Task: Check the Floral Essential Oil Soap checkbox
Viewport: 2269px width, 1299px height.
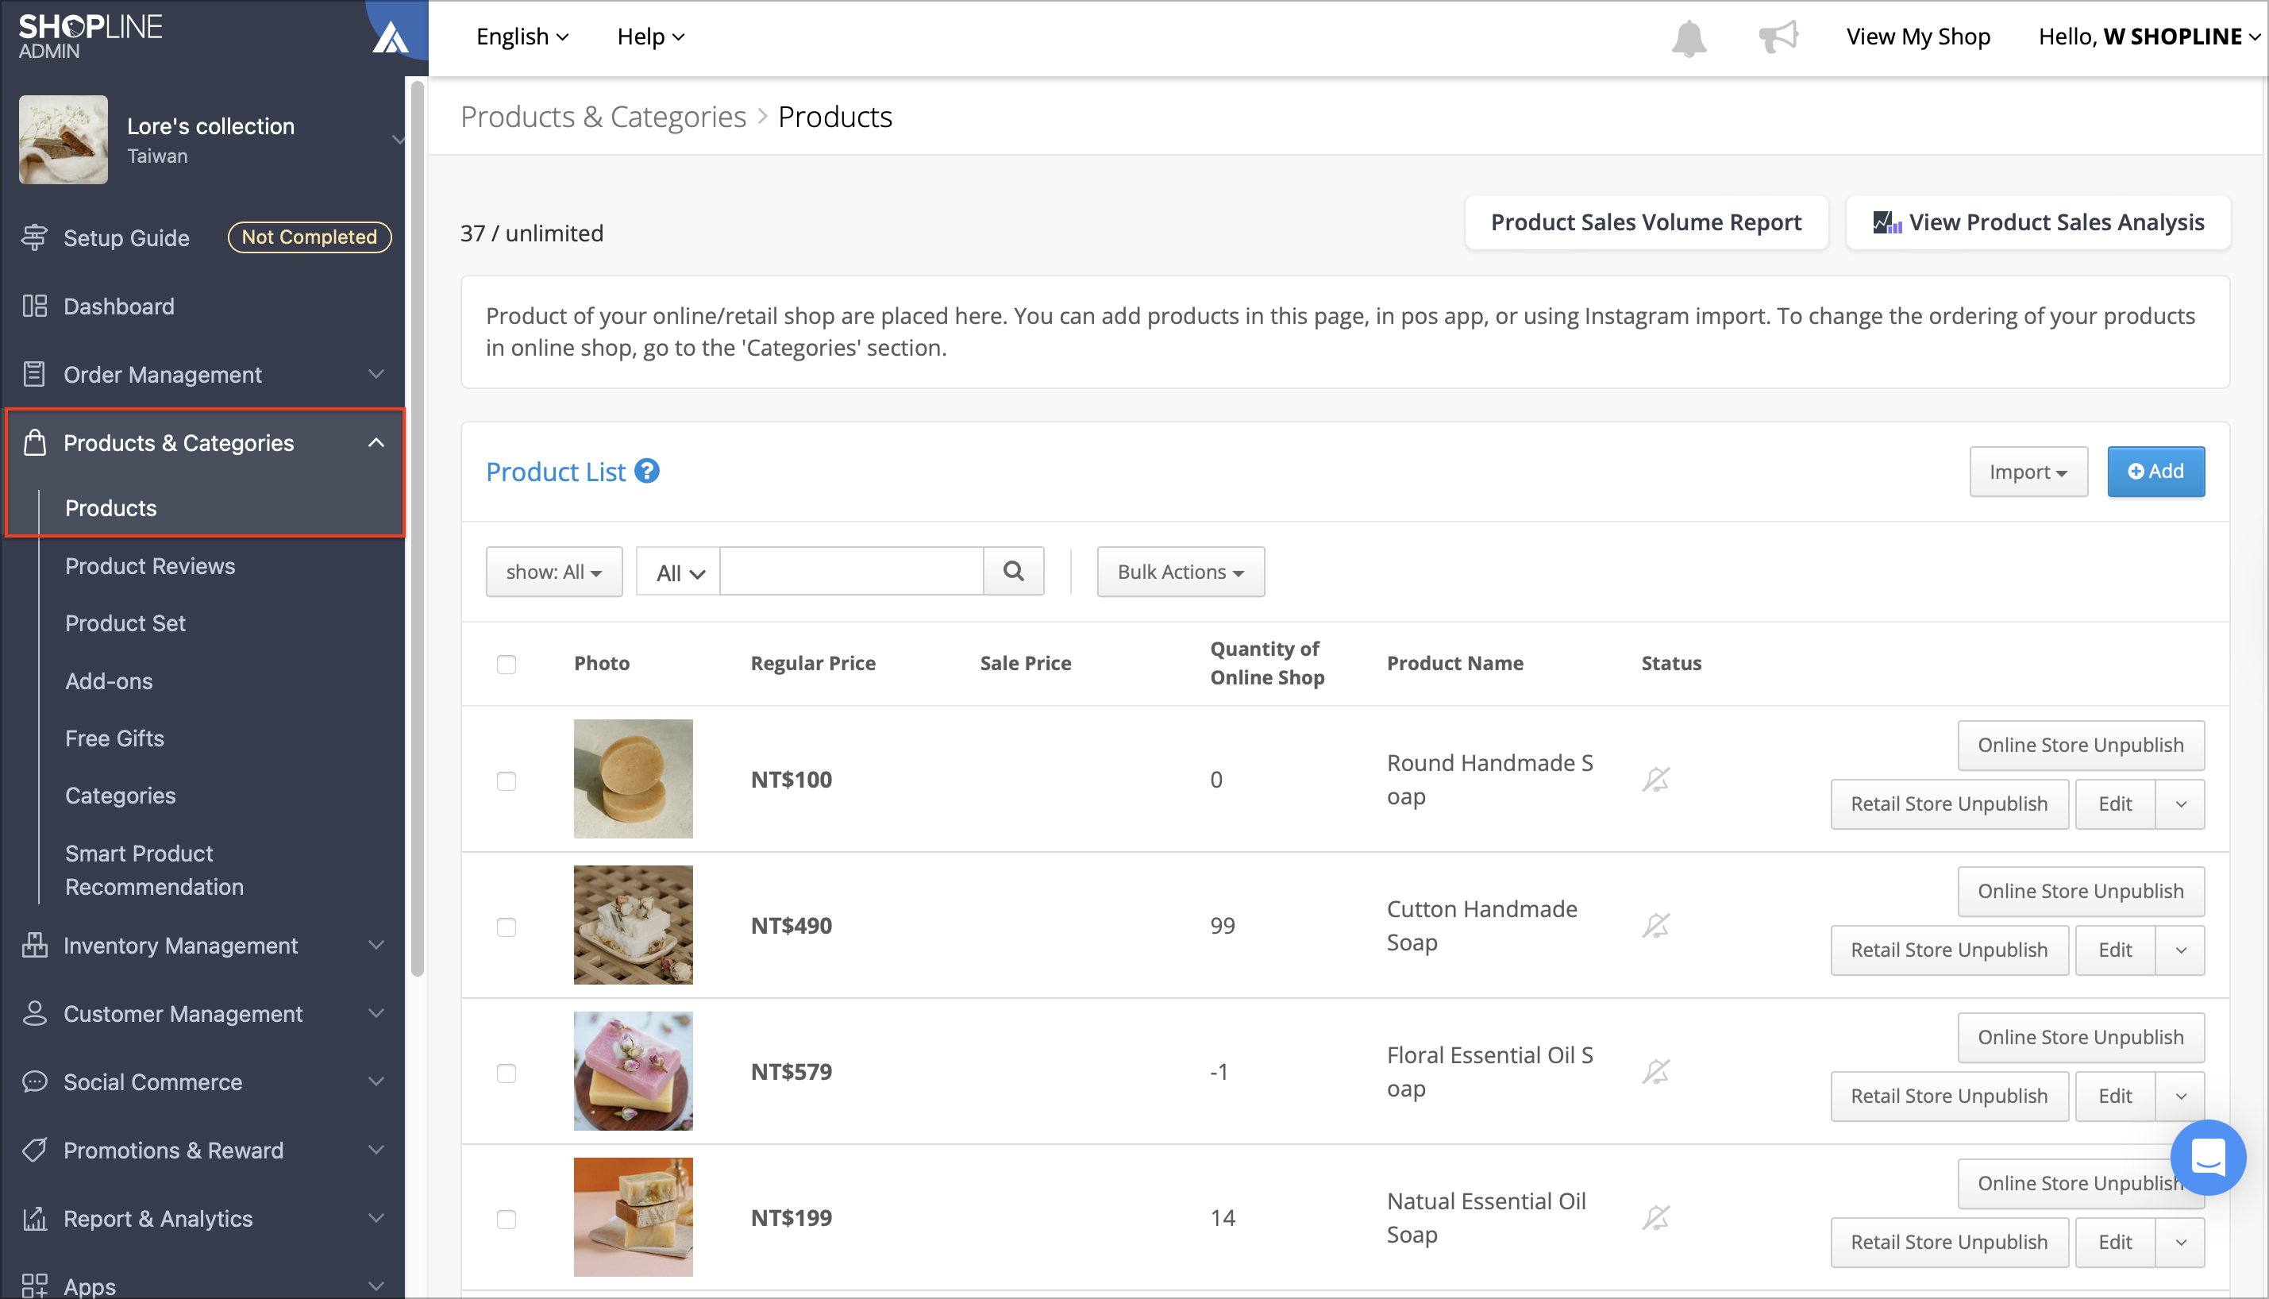Action: pyautogui.click(x=506, y=1074)
